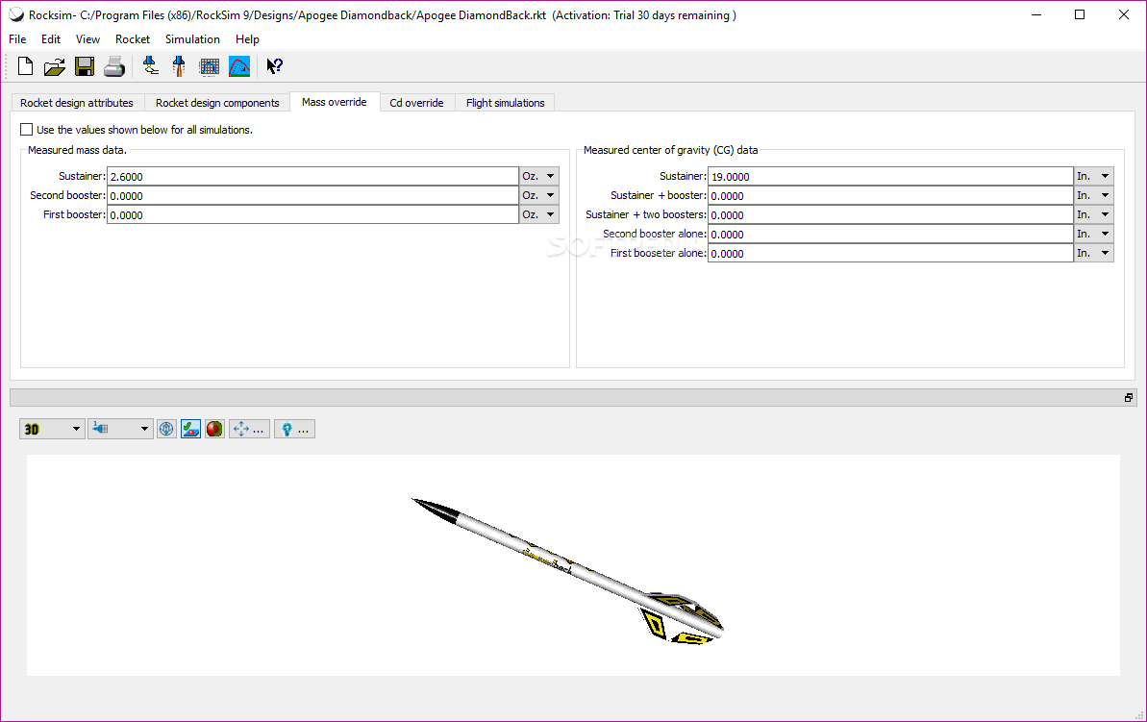Open Sustainer + two boosters CG units dropdown

[1093, 214]
